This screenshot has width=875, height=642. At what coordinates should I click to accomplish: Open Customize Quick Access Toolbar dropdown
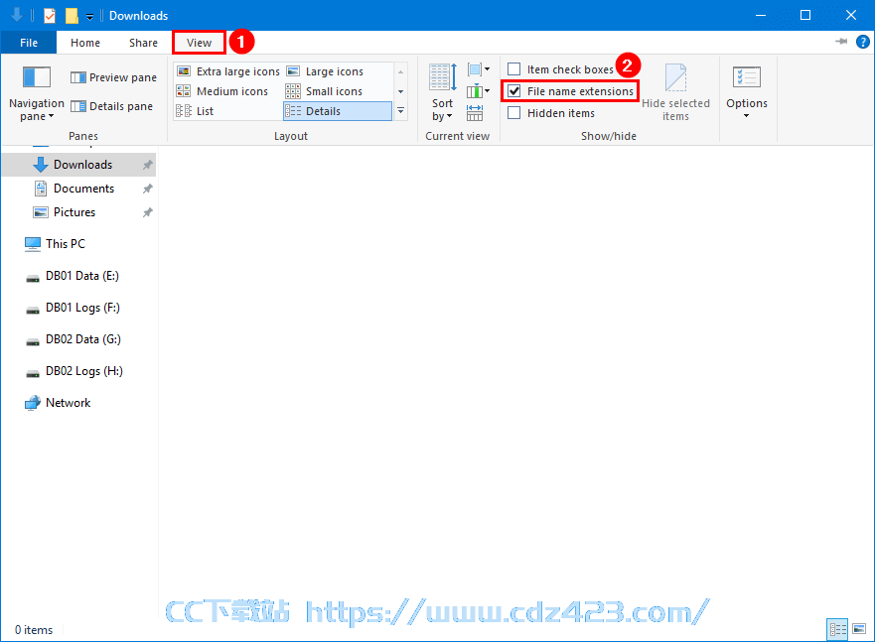[89, 17]
